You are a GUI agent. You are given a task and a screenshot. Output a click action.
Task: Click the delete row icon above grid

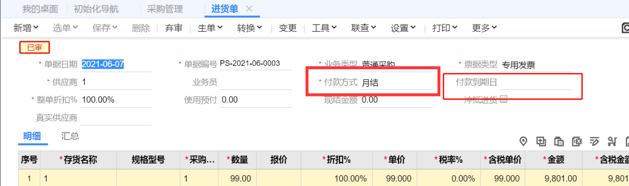(577, 141)
